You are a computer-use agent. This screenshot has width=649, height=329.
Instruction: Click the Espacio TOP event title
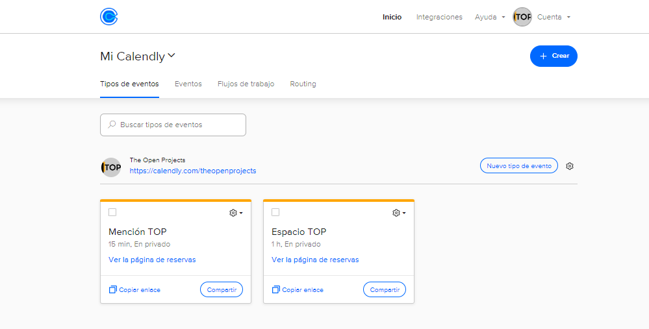(299, 232)
